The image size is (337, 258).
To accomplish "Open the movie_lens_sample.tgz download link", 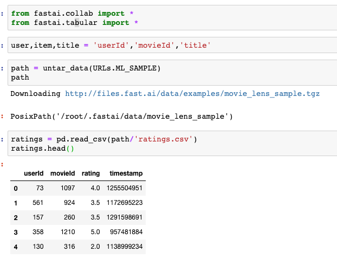I will [192, 94].
